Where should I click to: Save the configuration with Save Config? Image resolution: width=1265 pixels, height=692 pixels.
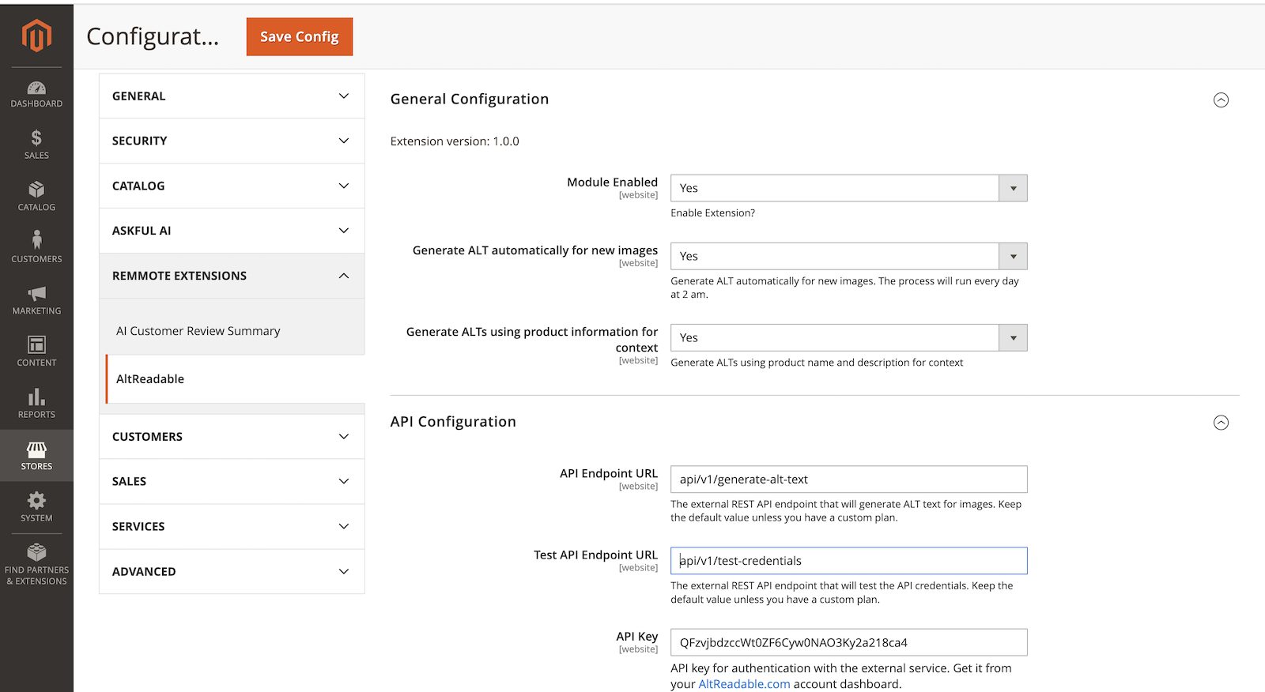(300, 36)
